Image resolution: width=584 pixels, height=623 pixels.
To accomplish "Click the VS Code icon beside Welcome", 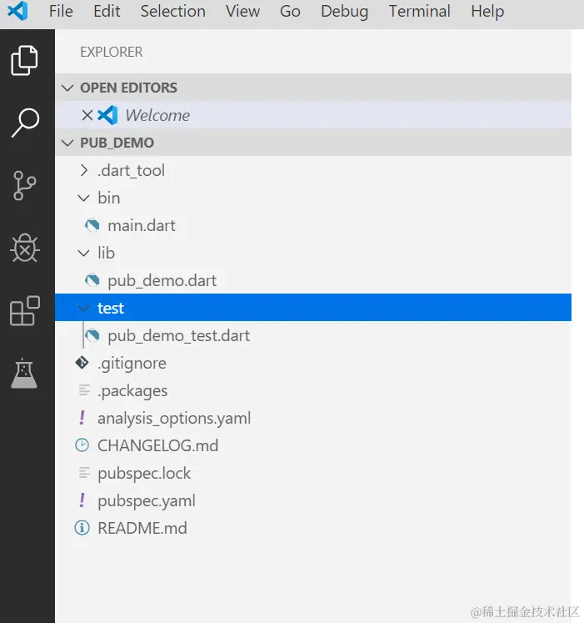I will click(107, 115).
